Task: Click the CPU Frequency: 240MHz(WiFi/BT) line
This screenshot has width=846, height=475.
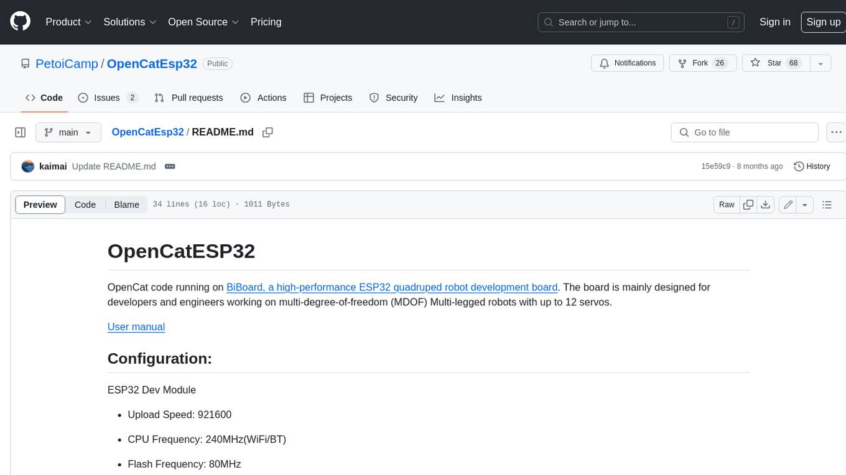Action: (207, 440)
